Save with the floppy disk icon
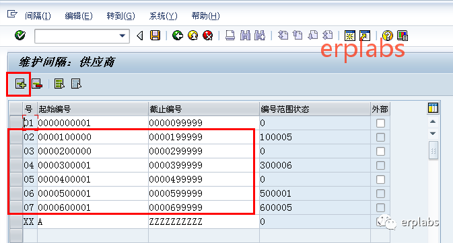Viewport: 453px width, 243px height. (155, 36)
